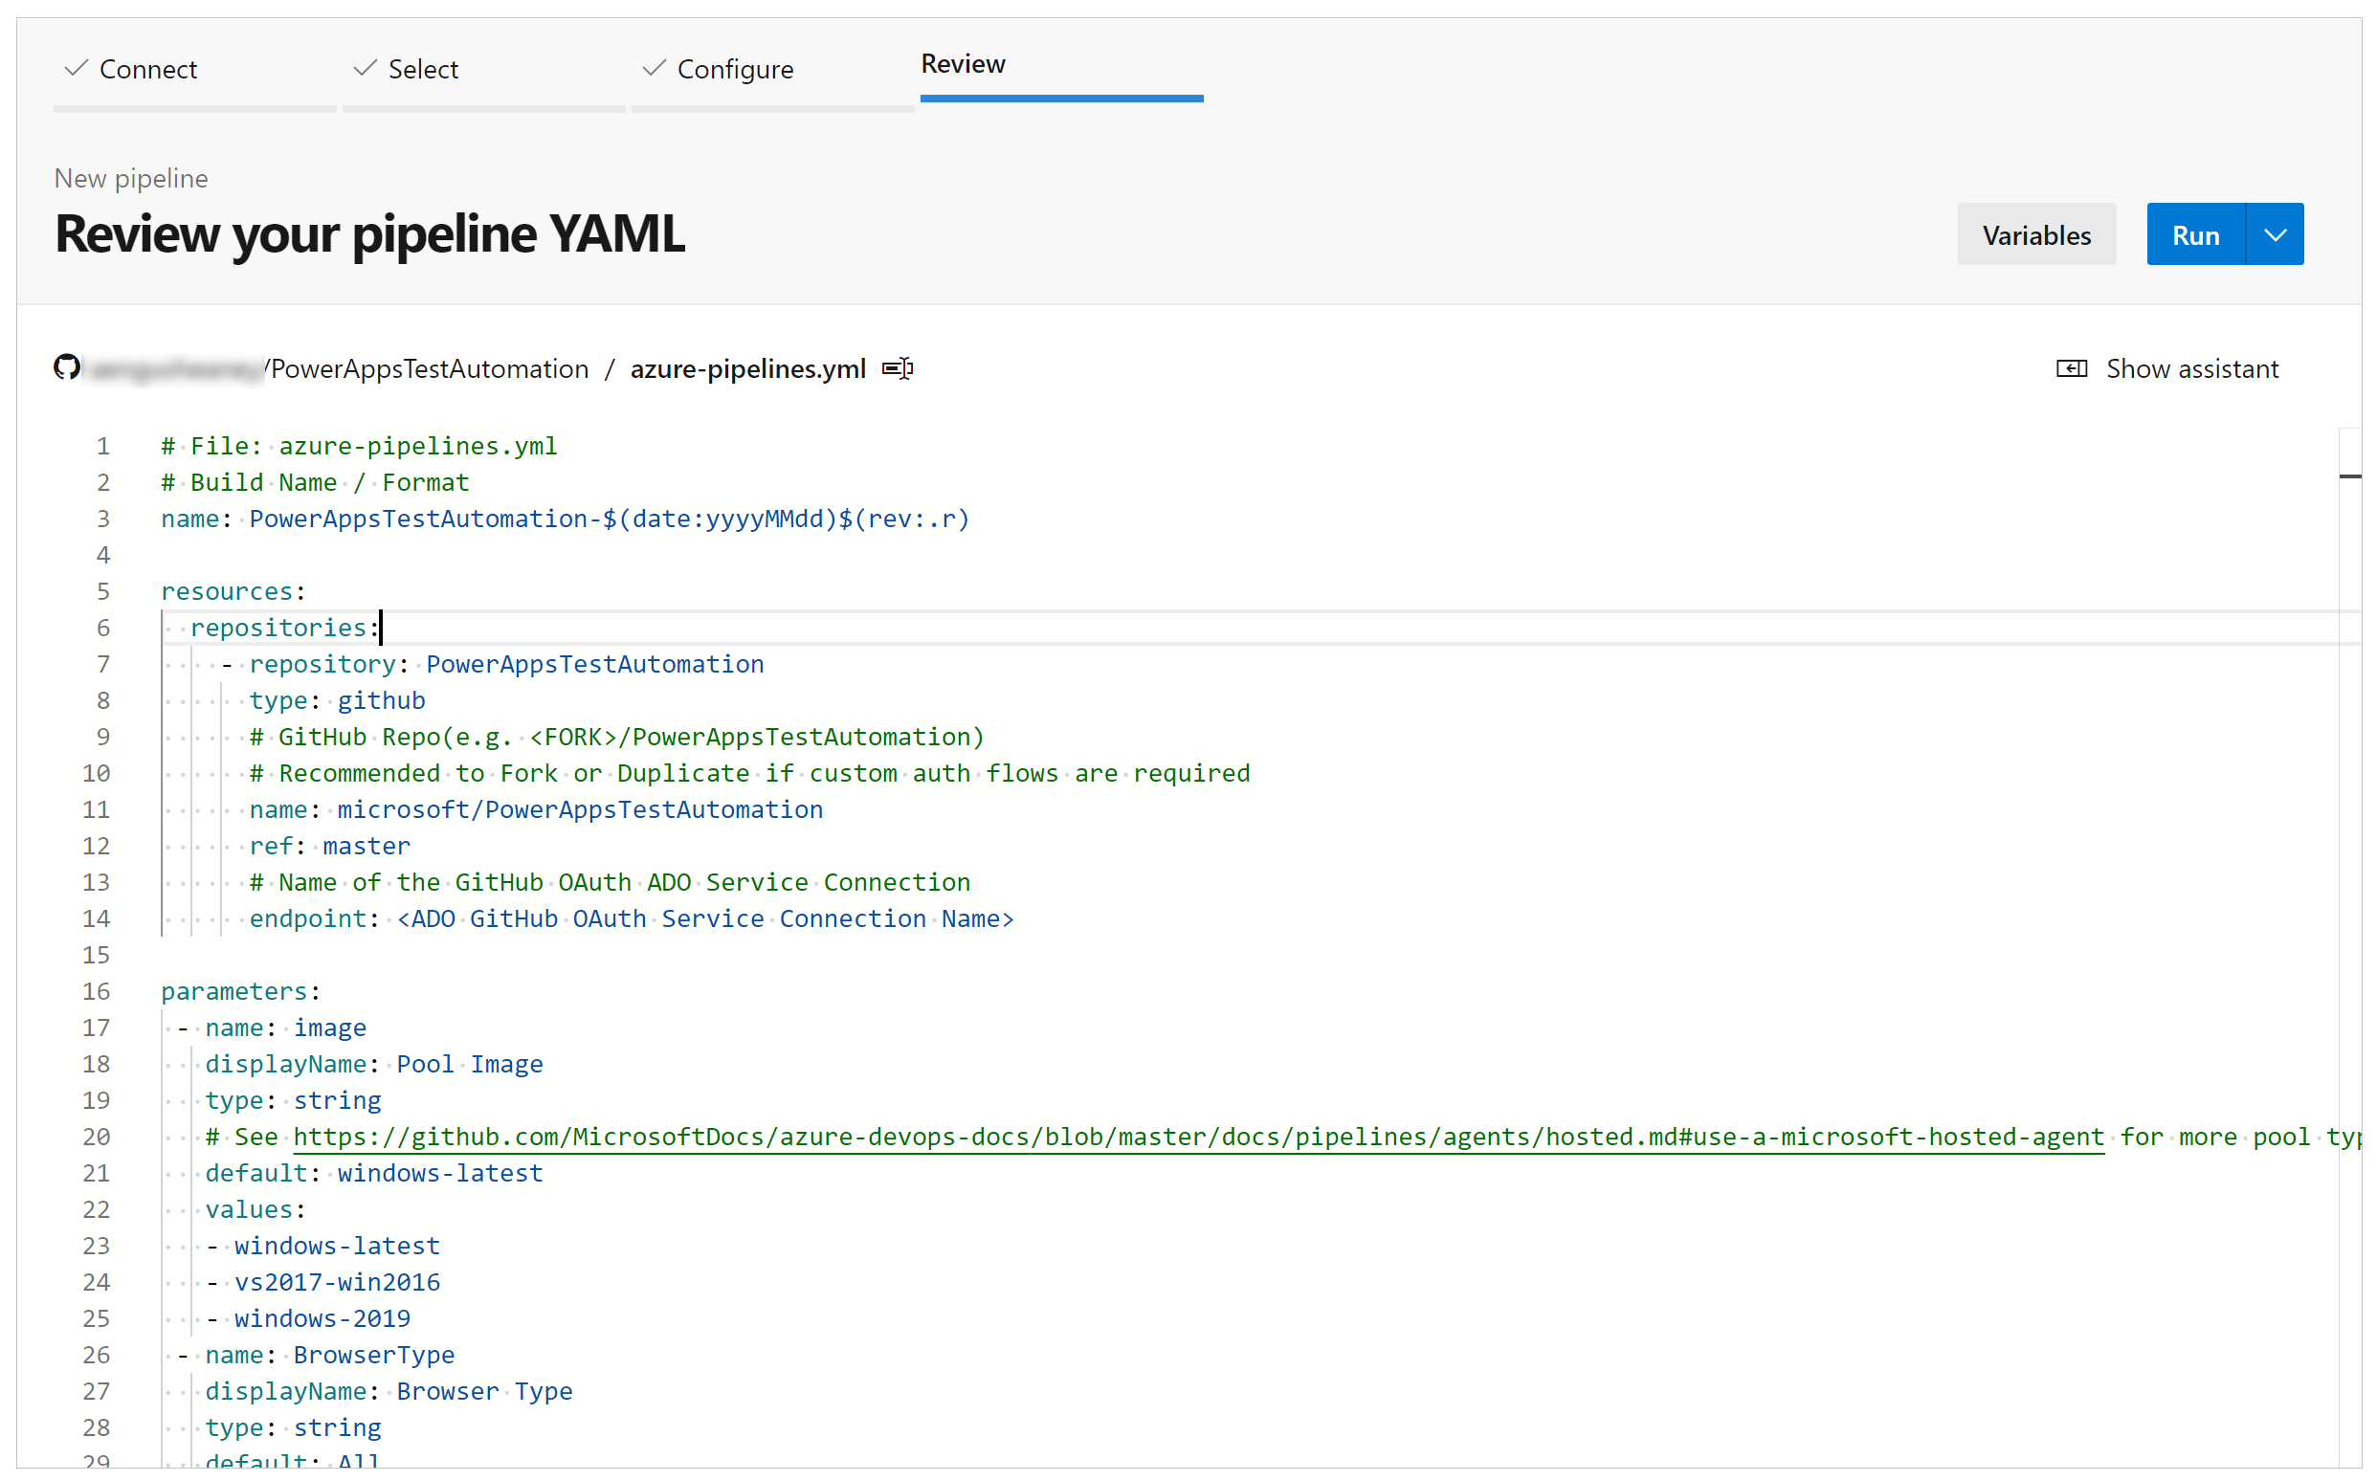Image resolution: width=2377 pixels, height=1481 pixels.
Task: Click the Show assistant icon
Action: click(2074, 368)
